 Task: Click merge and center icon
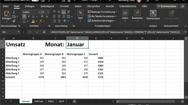pyautogui.click(x=68, y=16)
